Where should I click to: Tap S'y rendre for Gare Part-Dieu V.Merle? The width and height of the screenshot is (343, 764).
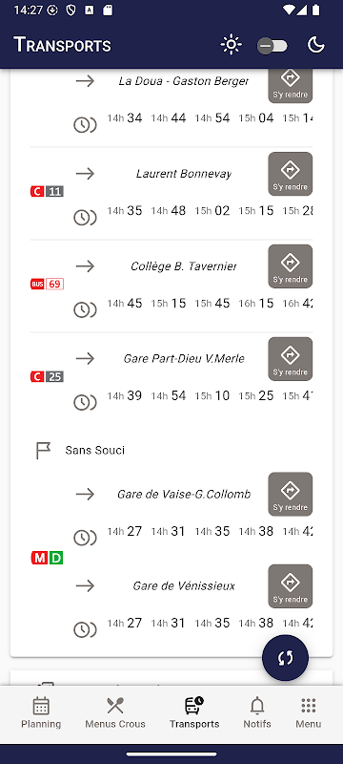click(x=290, y=359)
